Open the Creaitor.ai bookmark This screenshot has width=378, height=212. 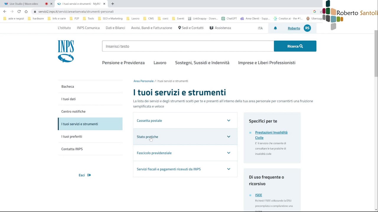tap(288, 18)
